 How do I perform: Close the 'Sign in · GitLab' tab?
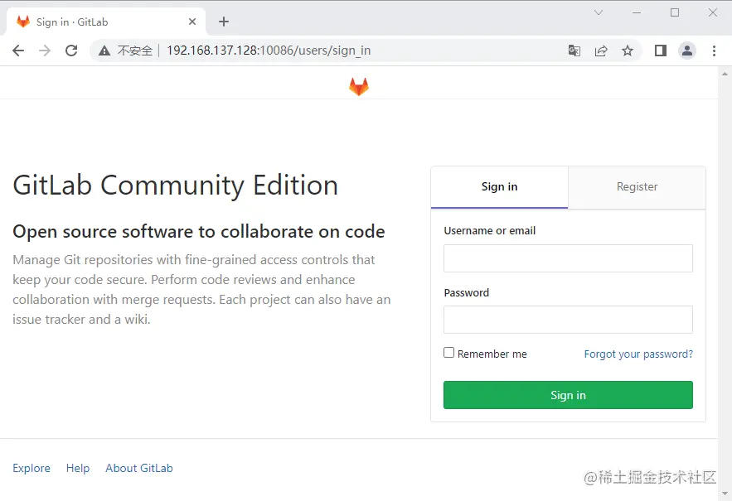(192, 22)
